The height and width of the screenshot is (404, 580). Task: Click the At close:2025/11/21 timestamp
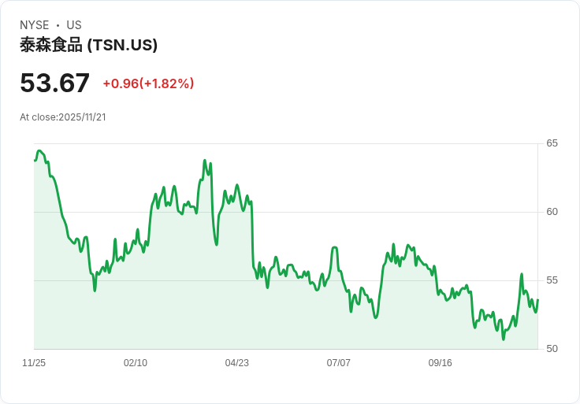click(x=63, y=117)
